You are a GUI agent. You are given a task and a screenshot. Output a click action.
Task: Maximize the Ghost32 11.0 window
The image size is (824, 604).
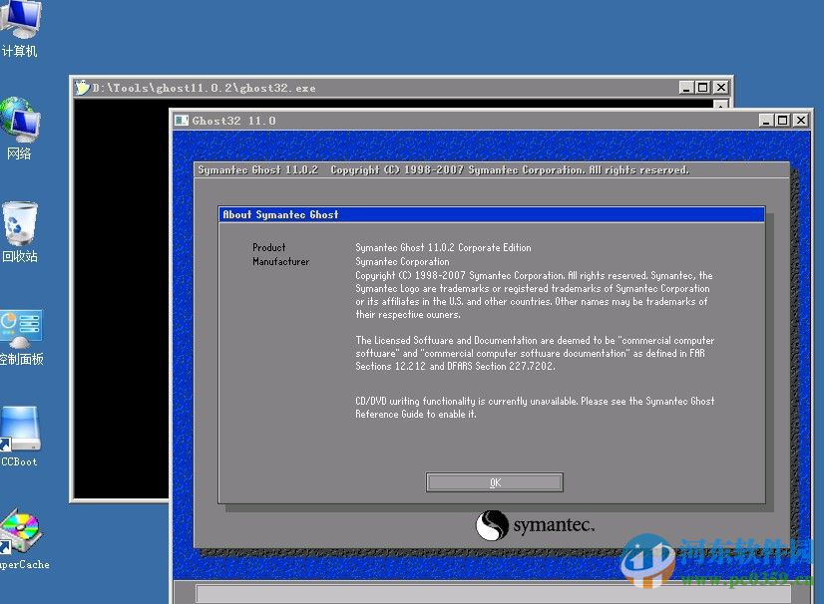click(783, 121)
